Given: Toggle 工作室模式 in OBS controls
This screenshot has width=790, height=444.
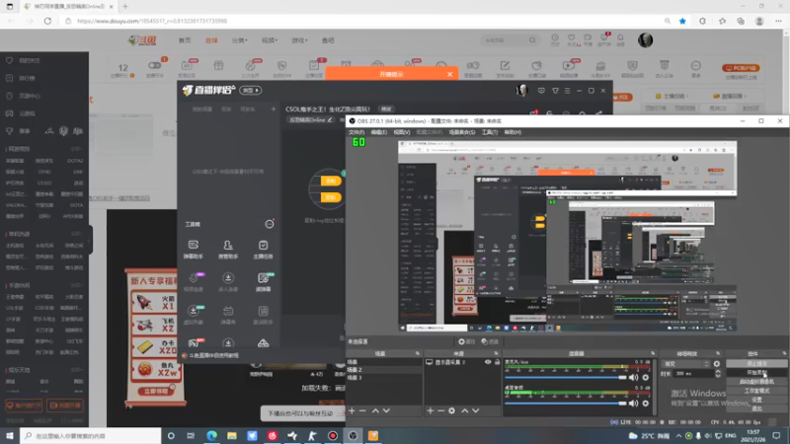Looking at the screenshot, I should [756, 391].
